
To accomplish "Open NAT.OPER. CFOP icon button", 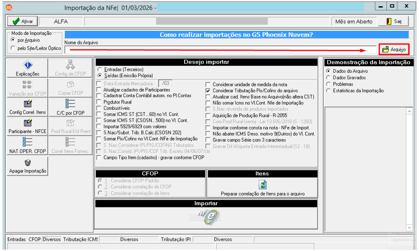I will [27, 145].
